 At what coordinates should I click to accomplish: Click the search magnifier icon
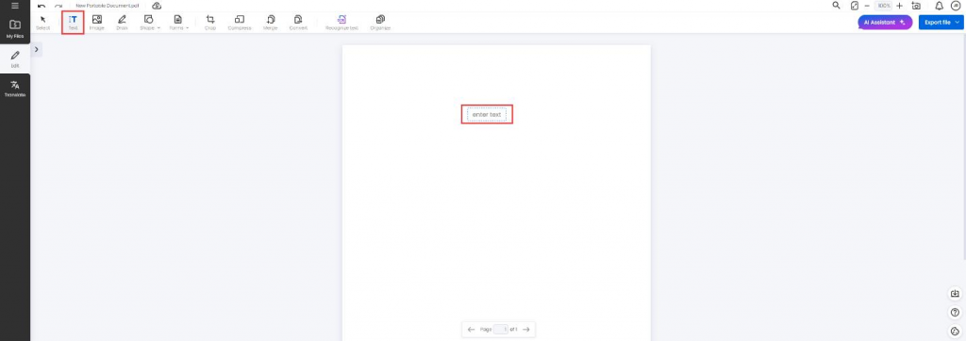[836, 6]
